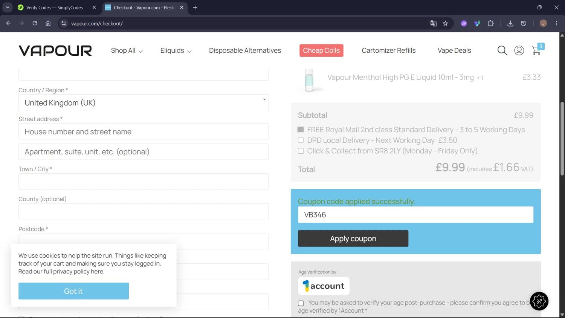Close the Verify Codes SimplyCodes tab

(x=94, y=8)
